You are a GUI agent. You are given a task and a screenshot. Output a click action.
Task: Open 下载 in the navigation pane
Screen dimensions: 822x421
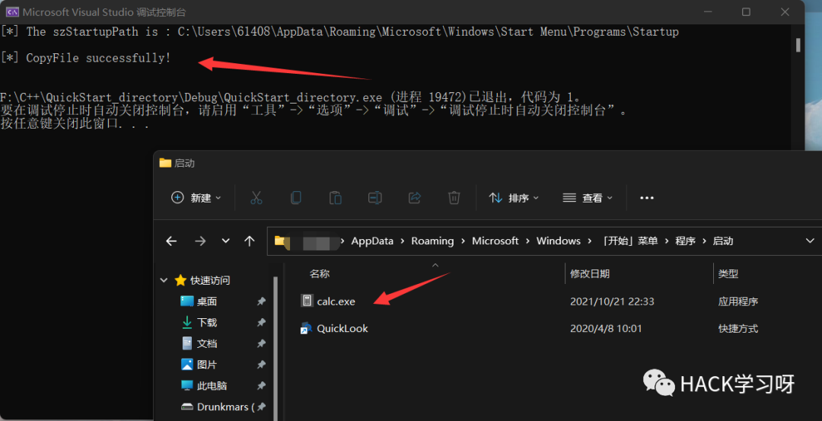[206, 323]
